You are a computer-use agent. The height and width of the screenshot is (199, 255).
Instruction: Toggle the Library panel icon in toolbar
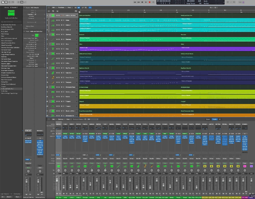[2, 2]
